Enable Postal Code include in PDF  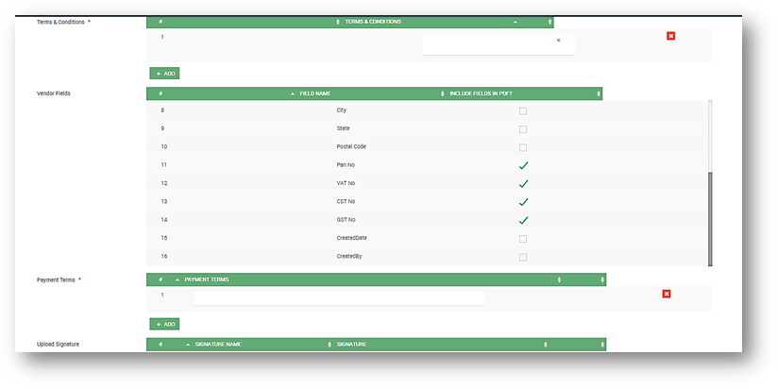click(523, 147)
